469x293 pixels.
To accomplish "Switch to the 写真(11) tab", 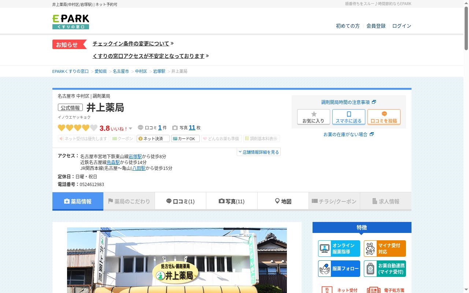I will tap(232, 201).
